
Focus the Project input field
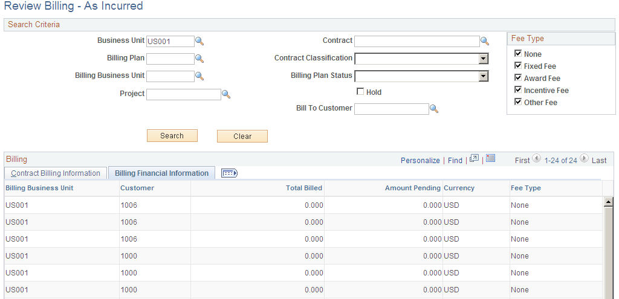click(x=184, y=94)
